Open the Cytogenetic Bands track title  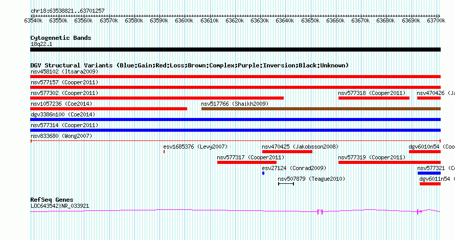tap(61, 38)
